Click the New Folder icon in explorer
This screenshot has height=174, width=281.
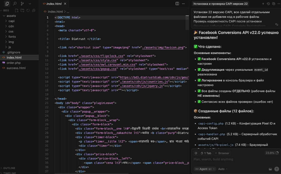[22, 10]
